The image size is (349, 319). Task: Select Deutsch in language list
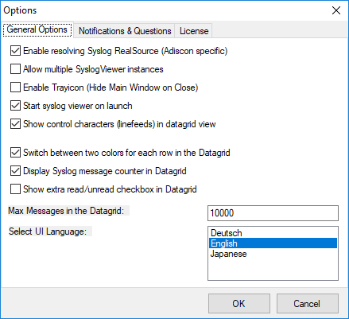[x=273, y=233]
